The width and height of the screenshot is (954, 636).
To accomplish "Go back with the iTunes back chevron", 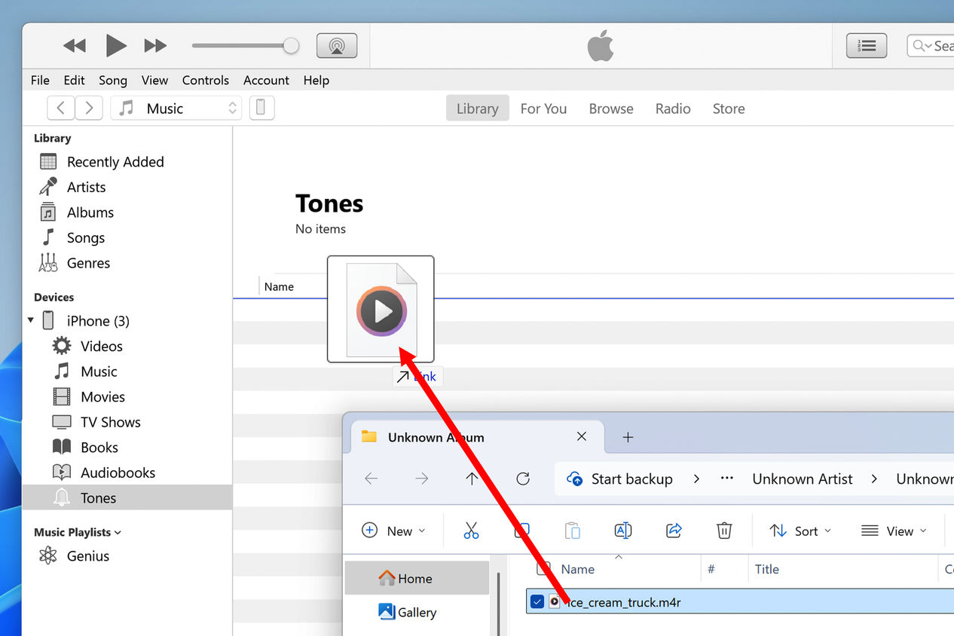I will 61,108.
